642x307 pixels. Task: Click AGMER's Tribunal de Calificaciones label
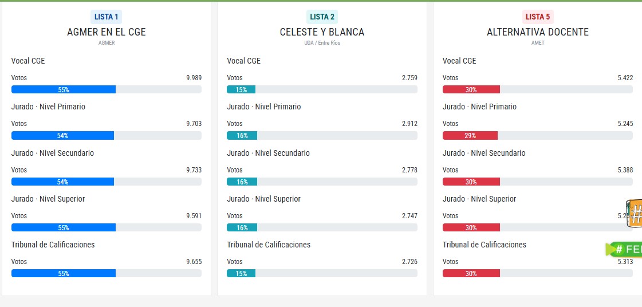53,245
